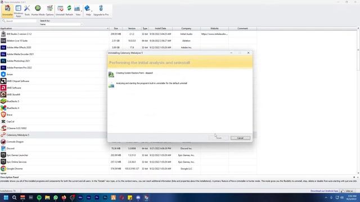360x202 pixels.
Task: Click Download our Android App link
Action: (324, 191)
